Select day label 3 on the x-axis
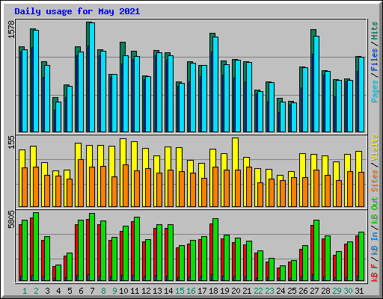The image size is (383, 299). pos(47,291)
